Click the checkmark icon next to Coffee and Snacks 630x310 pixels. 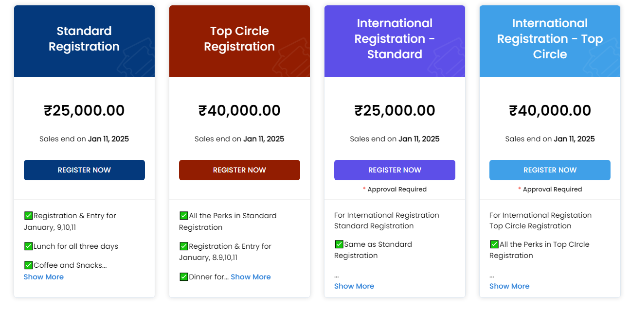click(28, 265)
